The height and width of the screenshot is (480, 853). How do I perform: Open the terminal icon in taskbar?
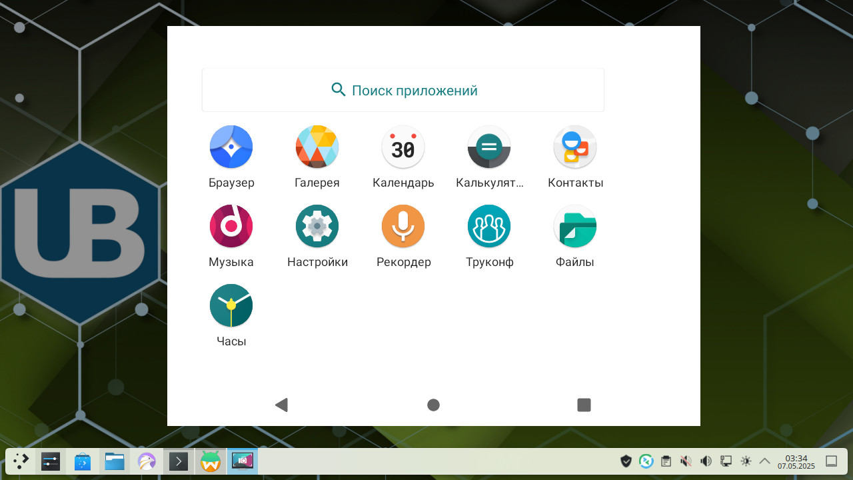pyautogui.click(x=179, y=461)
